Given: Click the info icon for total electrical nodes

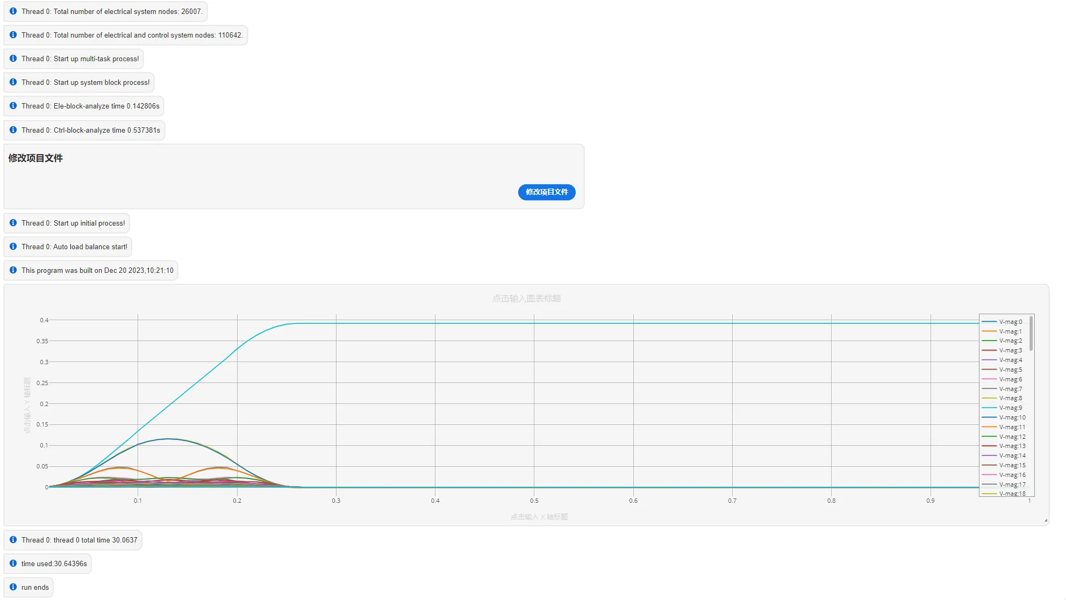Looking at the screenshot, I should 13,11.
